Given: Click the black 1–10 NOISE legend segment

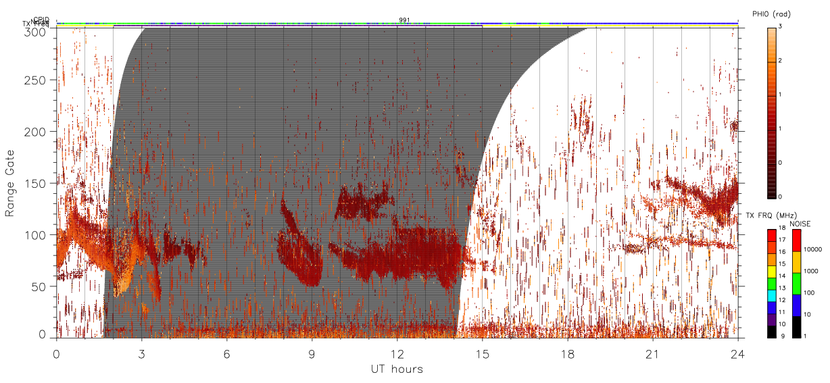Looking at the screenshot, I should [796, 327].
